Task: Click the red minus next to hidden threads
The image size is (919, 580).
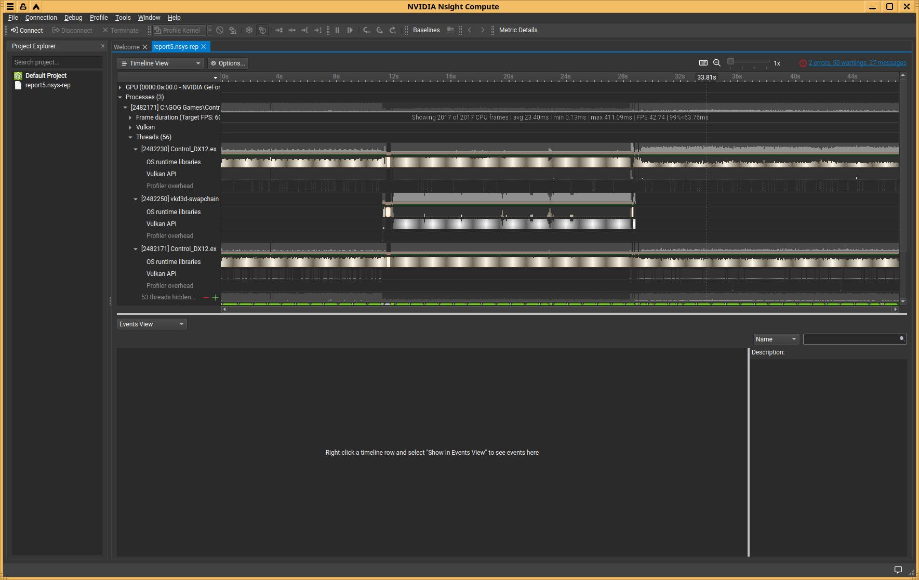Action: point(206,298)
